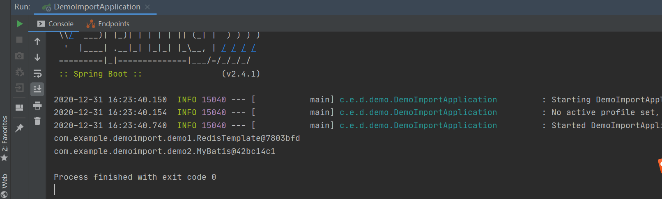
Task: Click the RedisTemplate@7803bfd output line
Action: coord(177,138)
